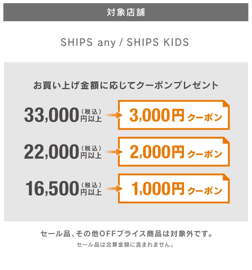Open the SHIPS any store name
This screenshot has width=252, height=270.
tap(88, 42)
